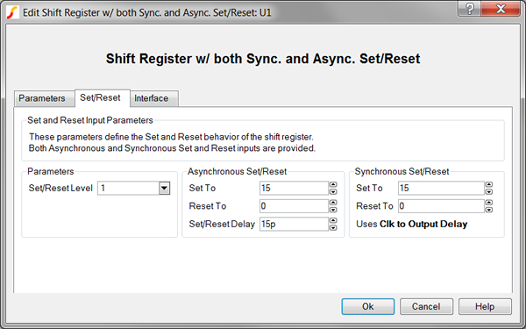The image size is (526, 329).
Task: Increment Synchronous Set To value
Action: click(489, 184)
